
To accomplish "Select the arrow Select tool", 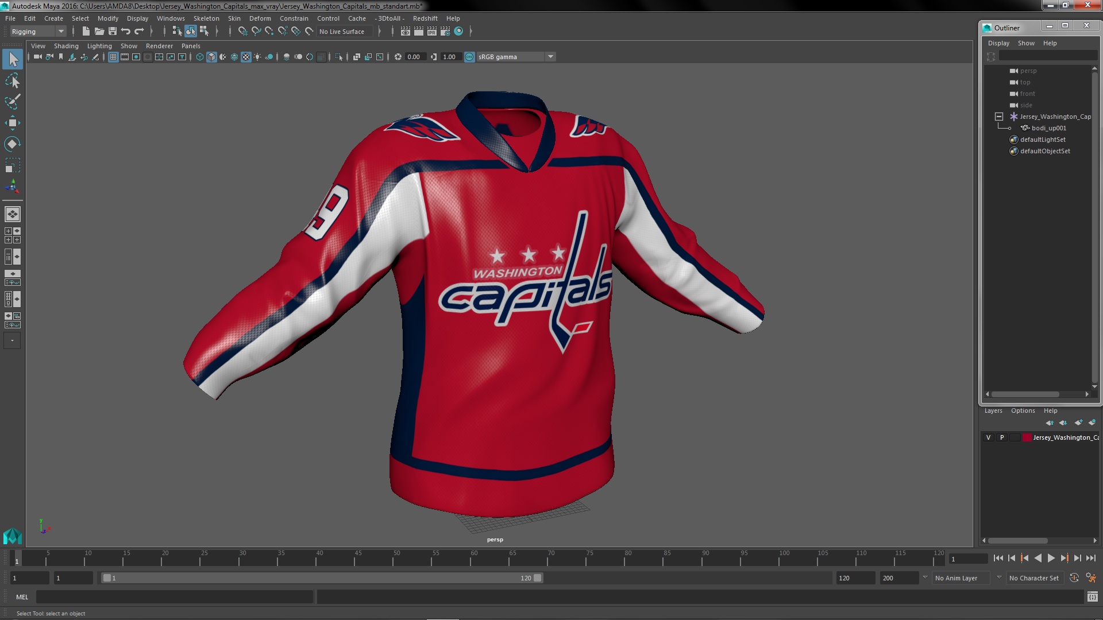I will click(13, 59).
